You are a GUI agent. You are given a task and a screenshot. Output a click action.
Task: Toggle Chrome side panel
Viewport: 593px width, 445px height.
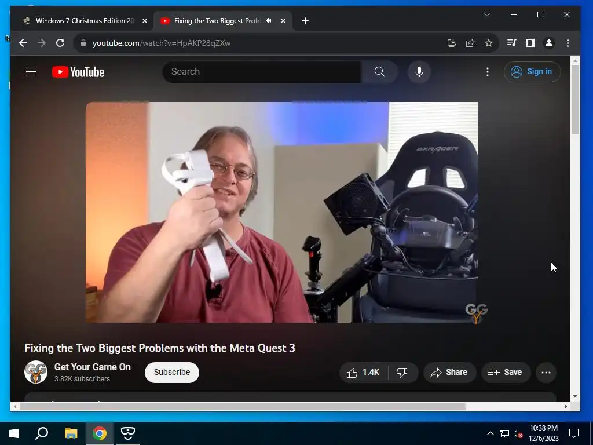(530, 43)
